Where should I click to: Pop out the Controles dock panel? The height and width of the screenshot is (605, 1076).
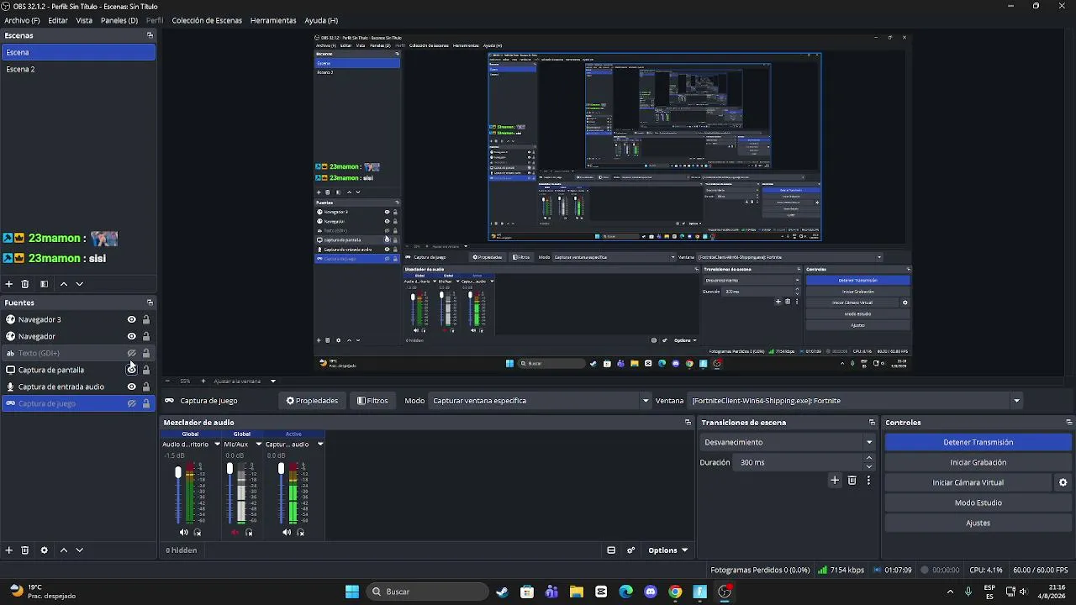tap(1068, 423)
